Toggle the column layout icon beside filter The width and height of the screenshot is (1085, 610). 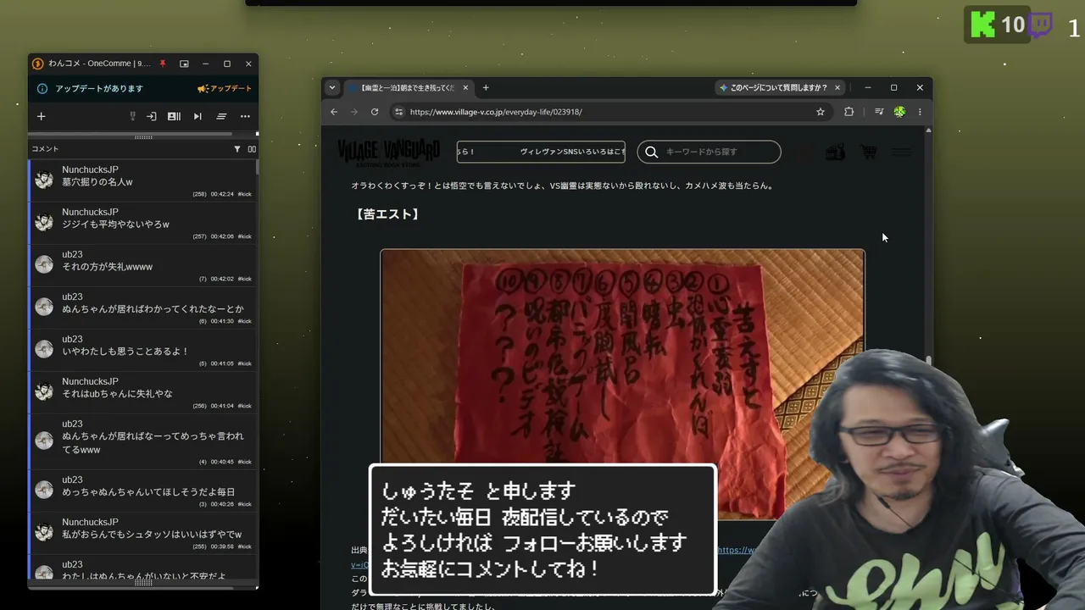tap(252, 149)
